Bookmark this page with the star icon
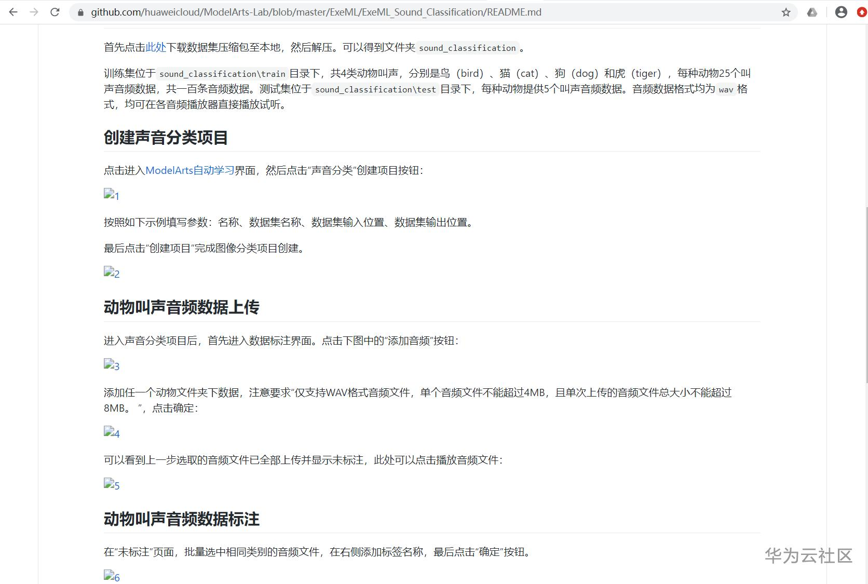Image resolution: width=868 pixels, height=584 pixels. pos(786,12)
